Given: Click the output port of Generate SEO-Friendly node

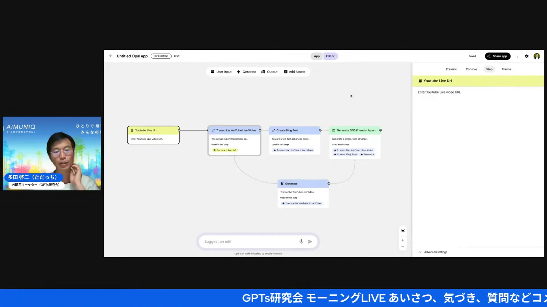Looking at the screenshot, I should tap(381, 130).
